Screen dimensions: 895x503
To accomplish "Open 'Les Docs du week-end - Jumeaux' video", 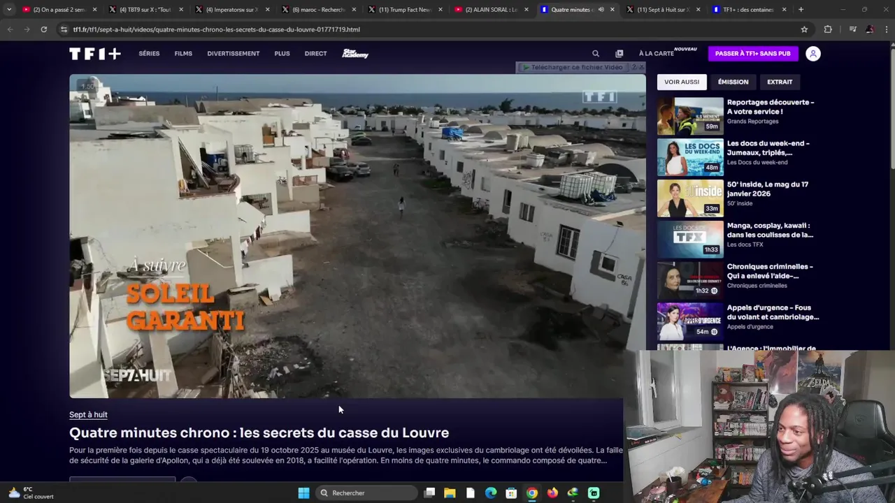I will point(768,148).
